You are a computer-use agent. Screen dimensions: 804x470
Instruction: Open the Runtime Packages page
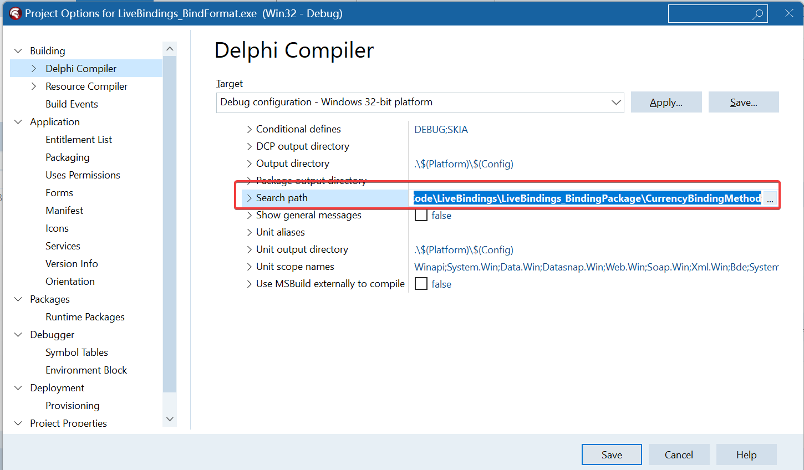coord(85,317)
